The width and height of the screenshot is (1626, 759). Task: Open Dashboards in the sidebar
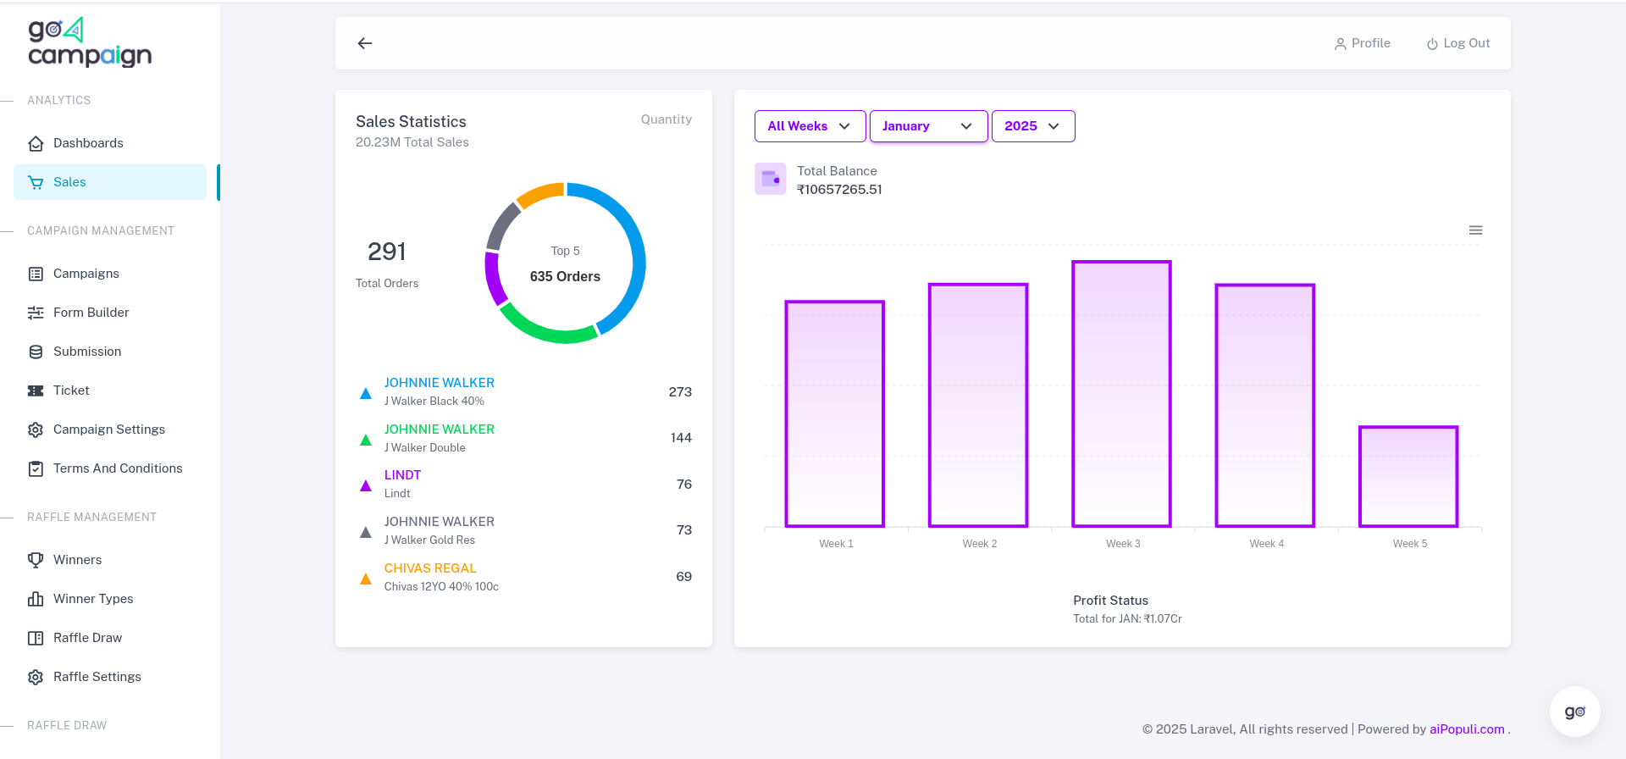[110, 143]
